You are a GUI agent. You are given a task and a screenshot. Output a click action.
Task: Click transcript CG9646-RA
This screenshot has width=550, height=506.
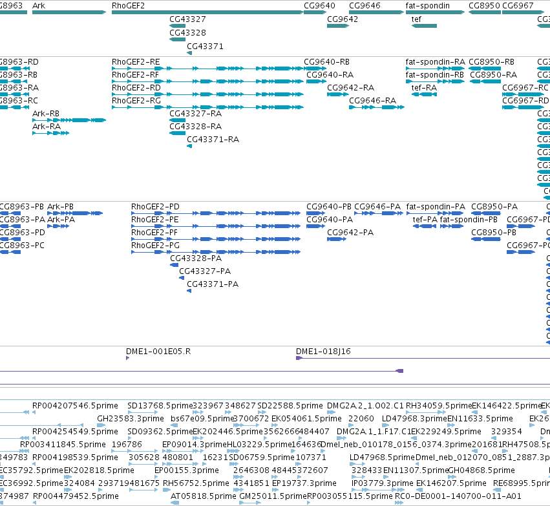click(x=377, y=107)
